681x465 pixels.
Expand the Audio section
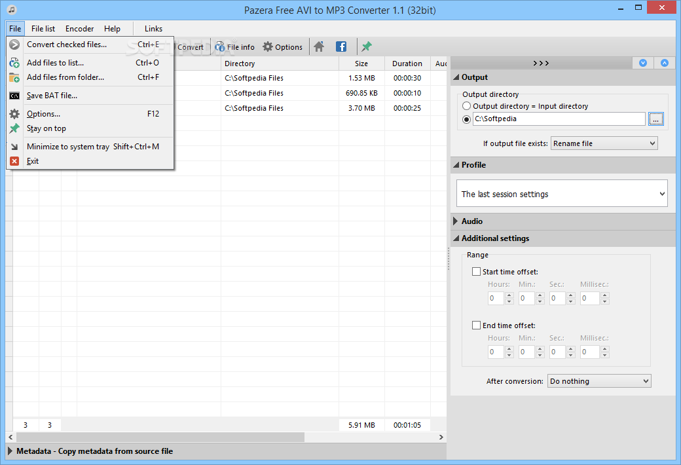click(456, 221)
